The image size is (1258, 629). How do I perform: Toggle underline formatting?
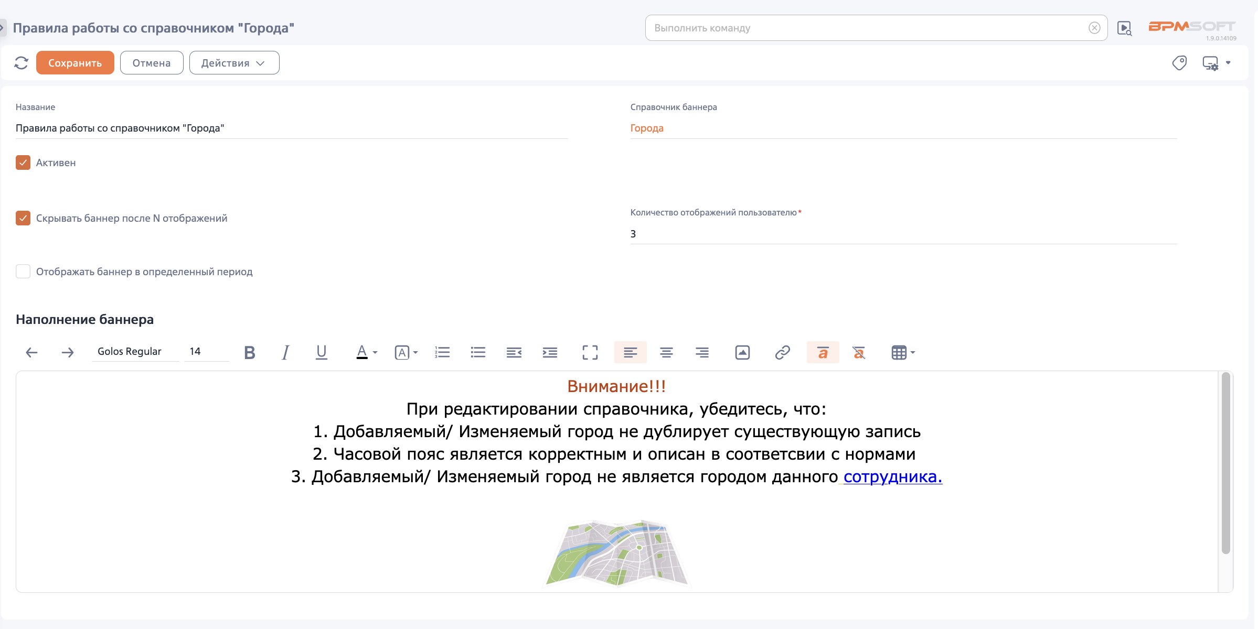pos(322,352)
